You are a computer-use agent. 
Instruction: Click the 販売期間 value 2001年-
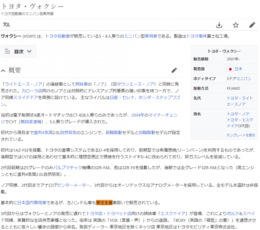(x=233, y=59)
